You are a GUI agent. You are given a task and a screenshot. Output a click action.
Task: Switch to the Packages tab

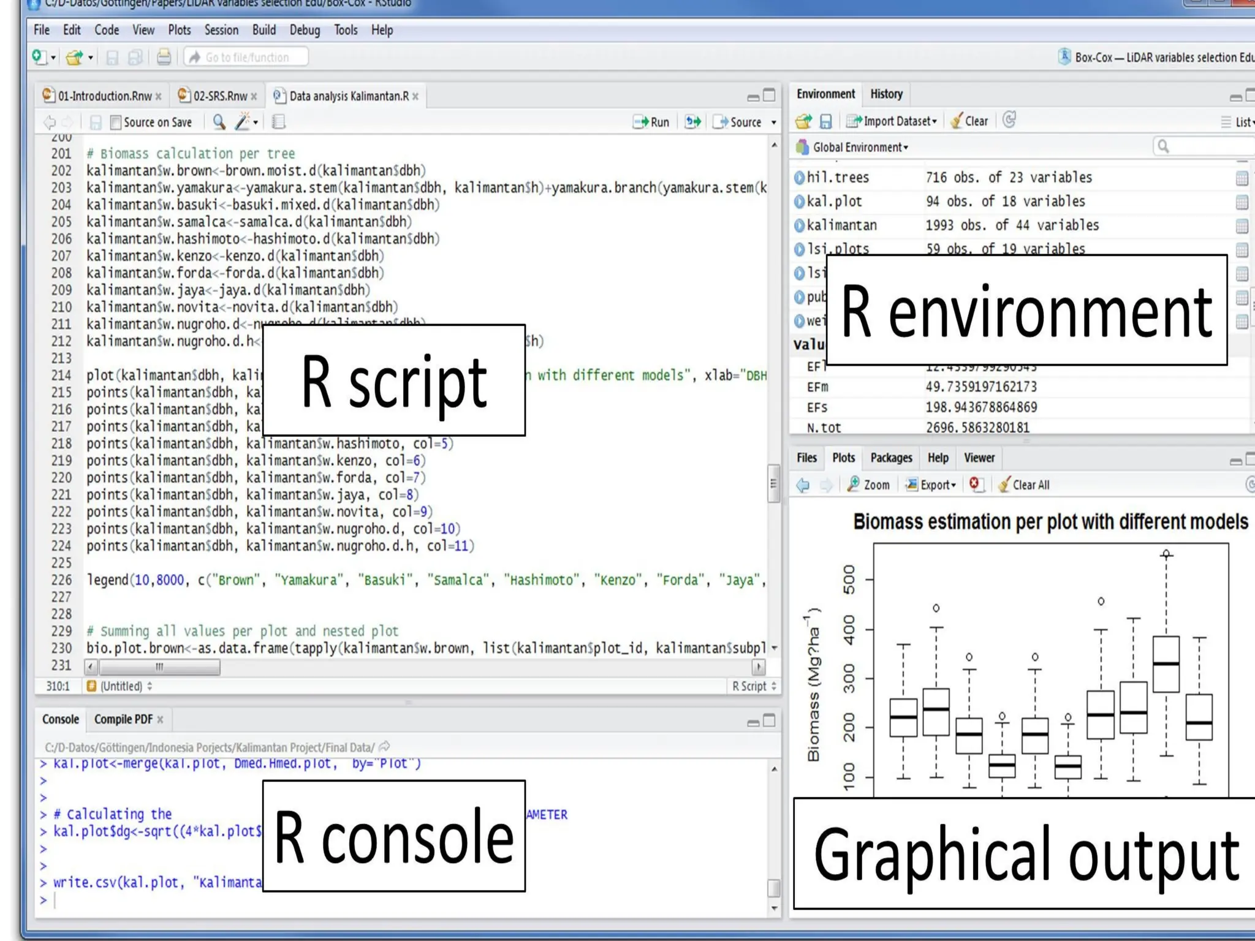click(x=891, y=458)
